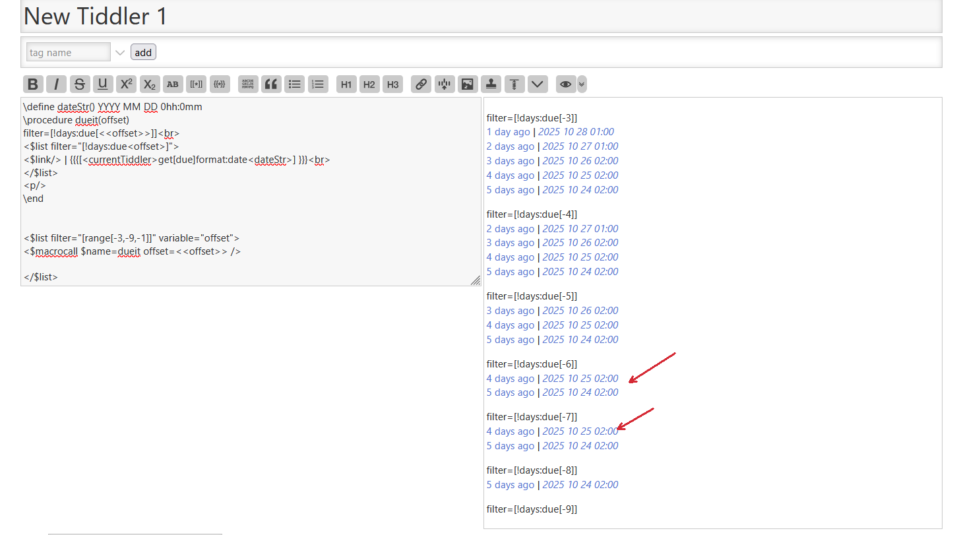Click into the tag name field

(x=68, y=53)
